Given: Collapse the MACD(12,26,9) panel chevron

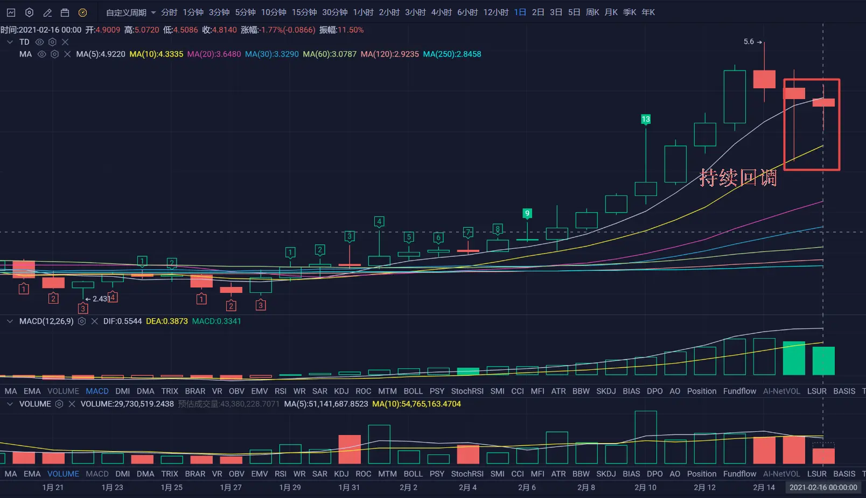Looking at the screenshot, I should pyautogui.click(x=10, y=321).
